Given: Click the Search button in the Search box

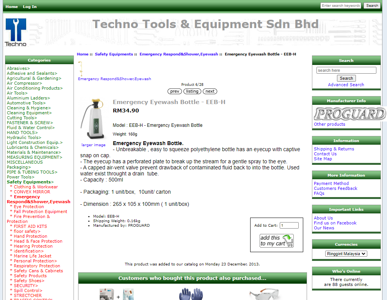Looking at the screenshot, I should pos(346,78).
